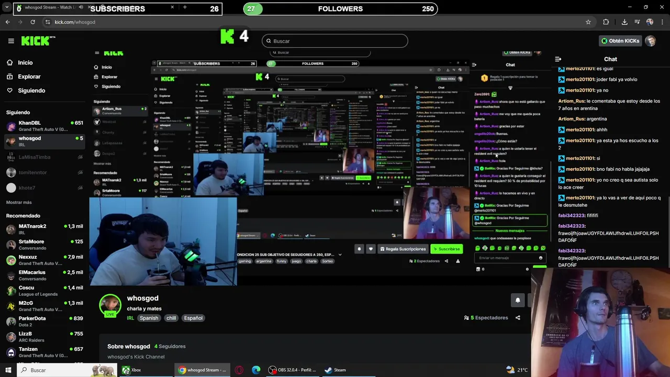
Task: Expand Mostrar más in the sidebar
Action: (x=19, y=202)
